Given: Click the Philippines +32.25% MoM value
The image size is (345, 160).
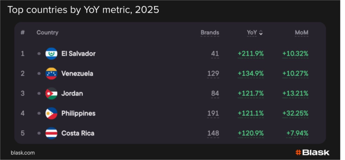Looking at the screenshot, I should click(x=295, y=114).
